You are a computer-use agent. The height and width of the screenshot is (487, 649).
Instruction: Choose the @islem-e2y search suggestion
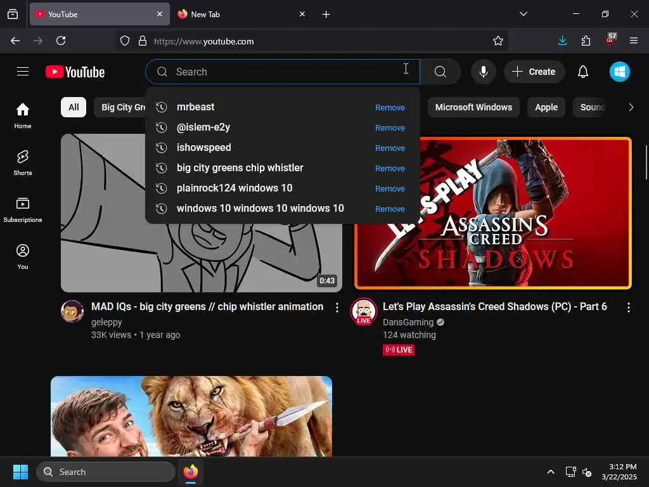(281, 127)
